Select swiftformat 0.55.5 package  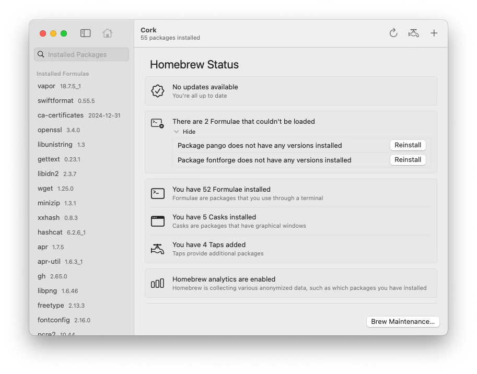click(x=82, y=101)
